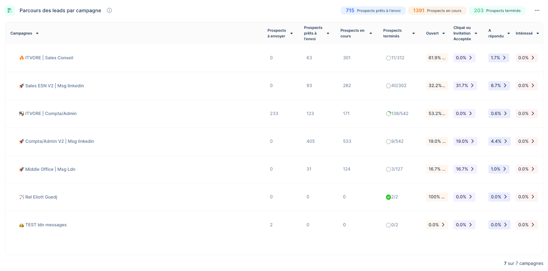
Task: Click the rocket icon of Sales ESN V2
Action: click(21, 86)
